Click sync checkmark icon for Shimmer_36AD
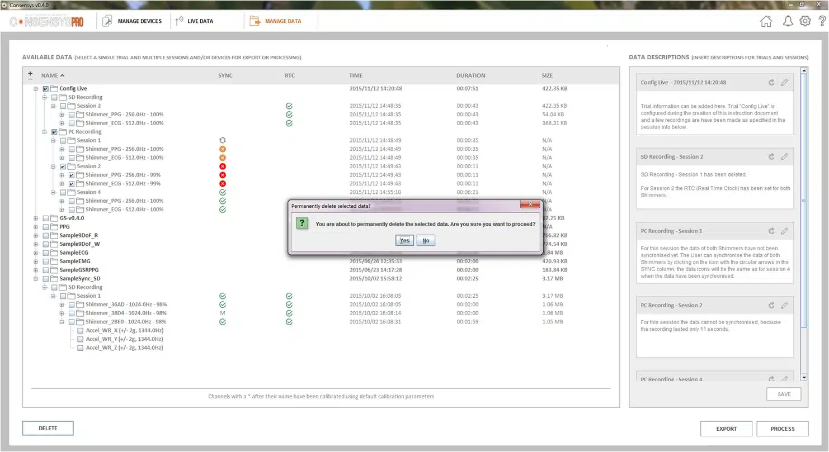 [222, 304]
